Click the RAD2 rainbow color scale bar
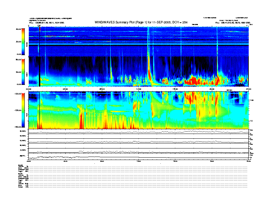 23,42
